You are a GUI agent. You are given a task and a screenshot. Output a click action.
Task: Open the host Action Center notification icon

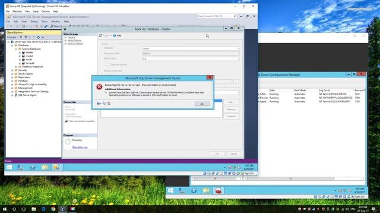[x=373, y=209]
